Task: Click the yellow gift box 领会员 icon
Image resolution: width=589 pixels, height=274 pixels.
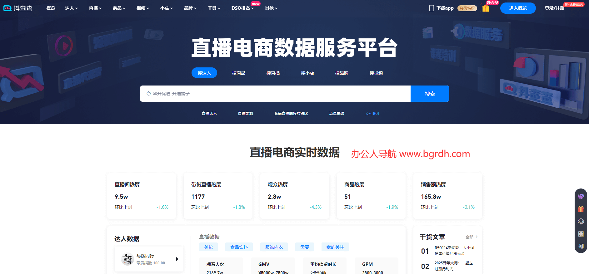Action: (x=486, y=8)
